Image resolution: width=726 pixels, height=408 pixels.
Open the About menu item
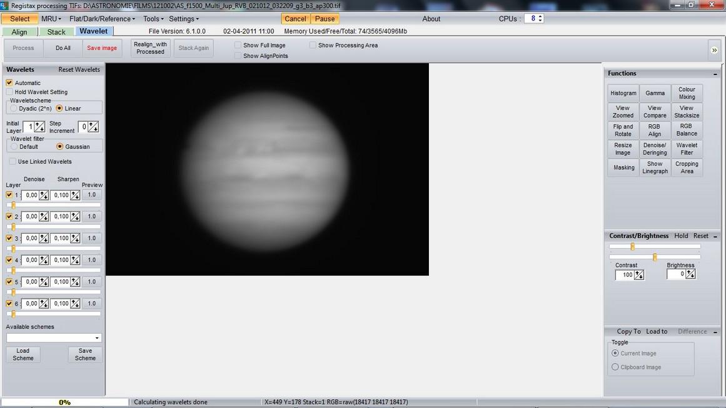431,19
